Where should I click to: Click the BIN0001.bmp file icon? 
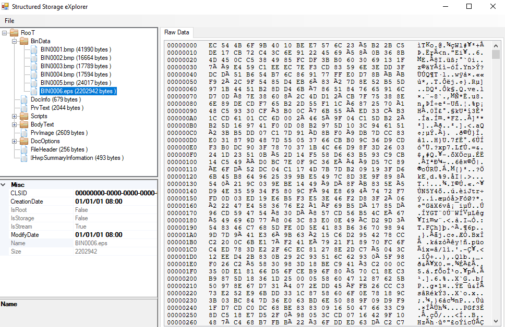click(34, 49)
